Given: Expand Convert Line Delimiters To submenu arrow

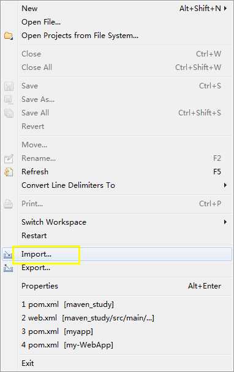Looking at the screenshot, I should tap(225, 185).
